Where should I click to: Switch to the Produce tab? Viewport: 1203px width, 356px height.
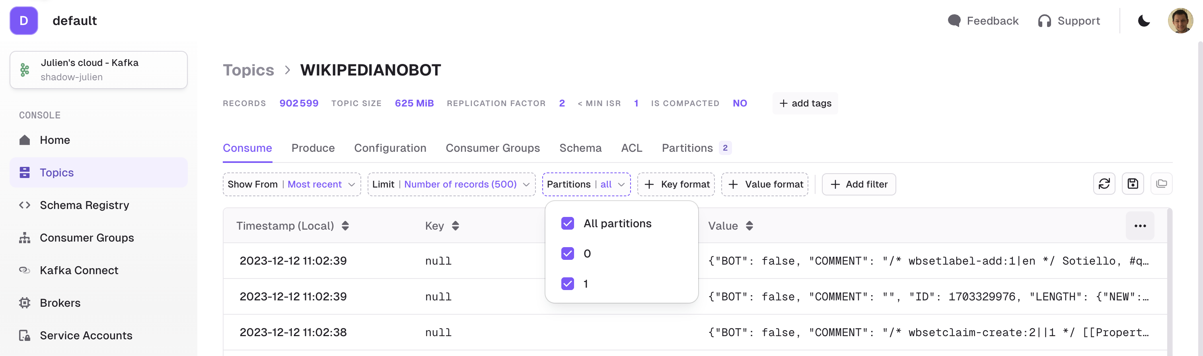tap(313, 148)
